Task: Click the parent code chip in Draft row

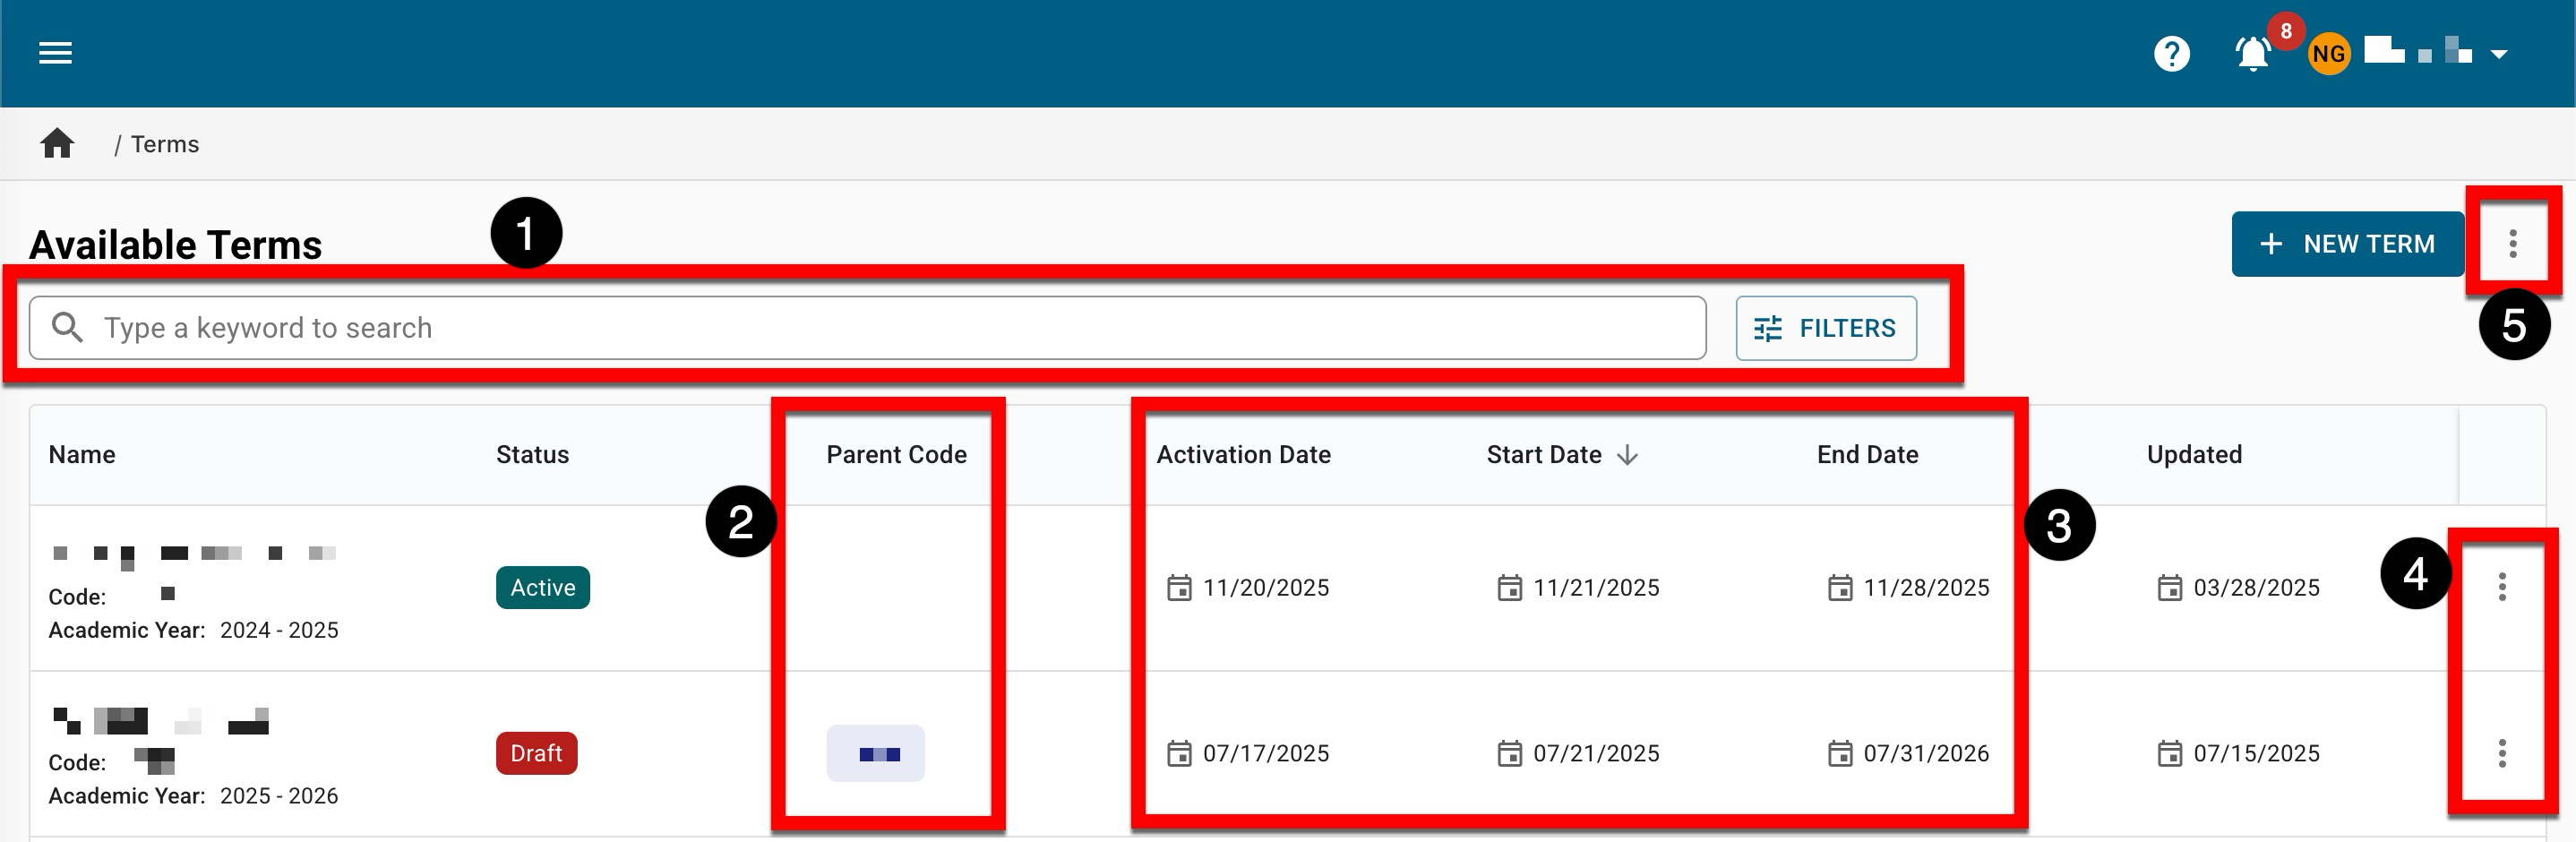Action: [x=875, y=754]
